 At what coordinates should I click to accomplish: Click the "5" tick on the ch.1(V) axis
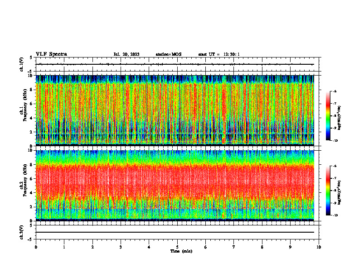coord(31,57)
